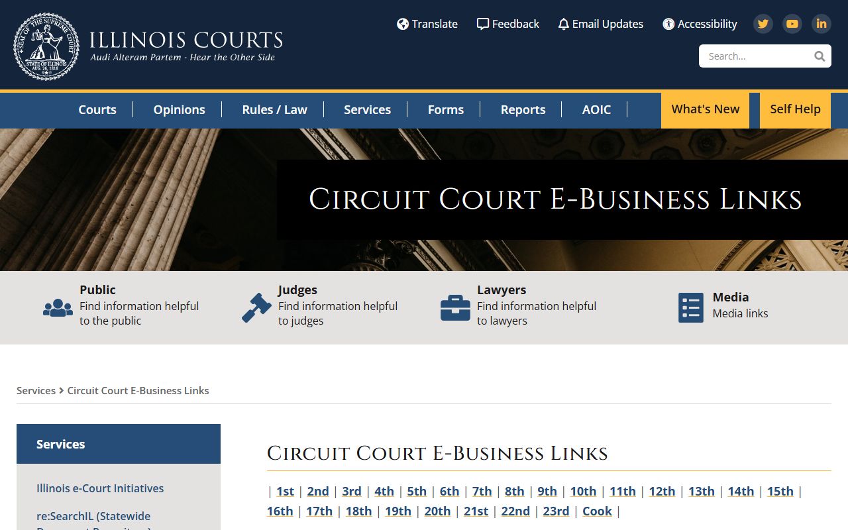Open the Media heading link
Screen dimensions: 848x530
730,297
